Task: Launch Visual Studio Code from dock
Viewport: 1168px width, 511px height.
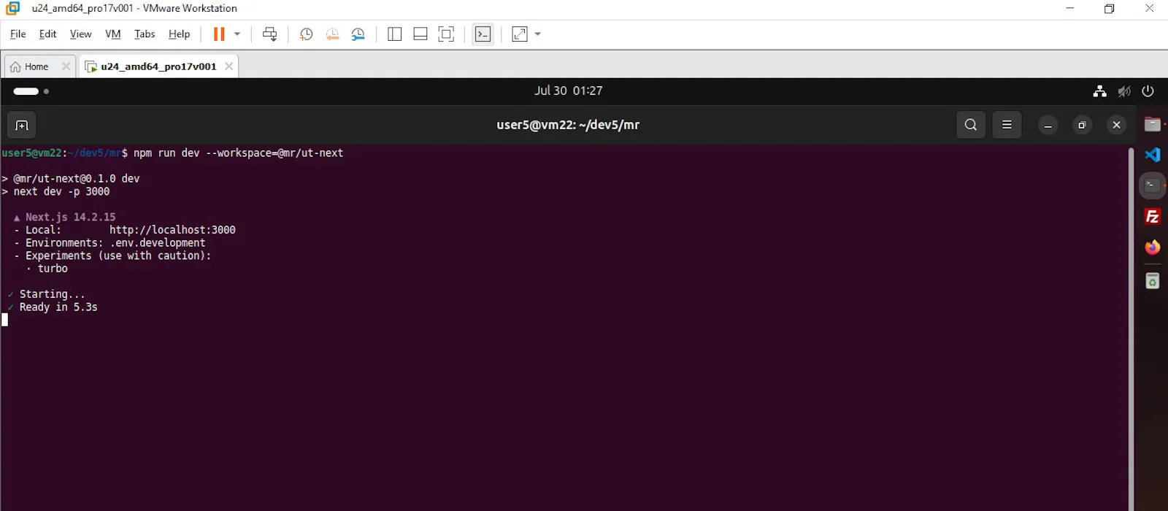Action: click(1153, 155)
